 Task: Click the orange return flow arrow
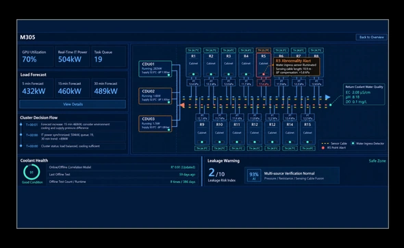[x=182, y=106]
